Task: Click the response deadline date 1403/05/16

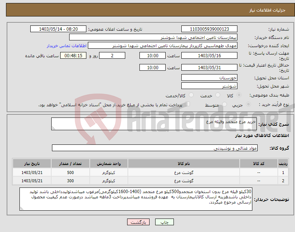Action: pyautogui.click(x=209, y=55)
